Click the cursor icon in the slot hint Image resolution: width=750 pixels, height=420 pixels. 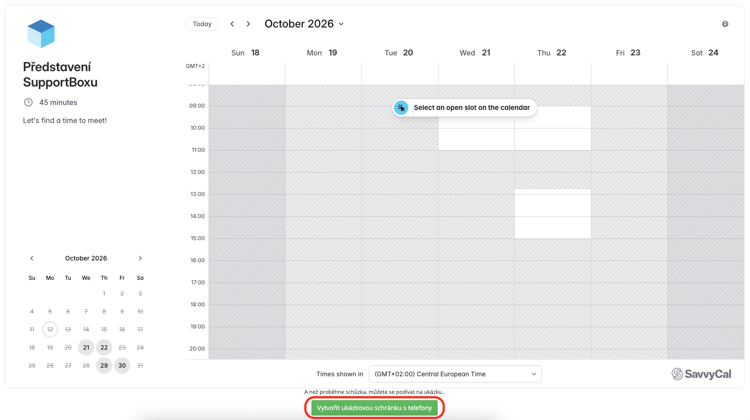(401, 108)
